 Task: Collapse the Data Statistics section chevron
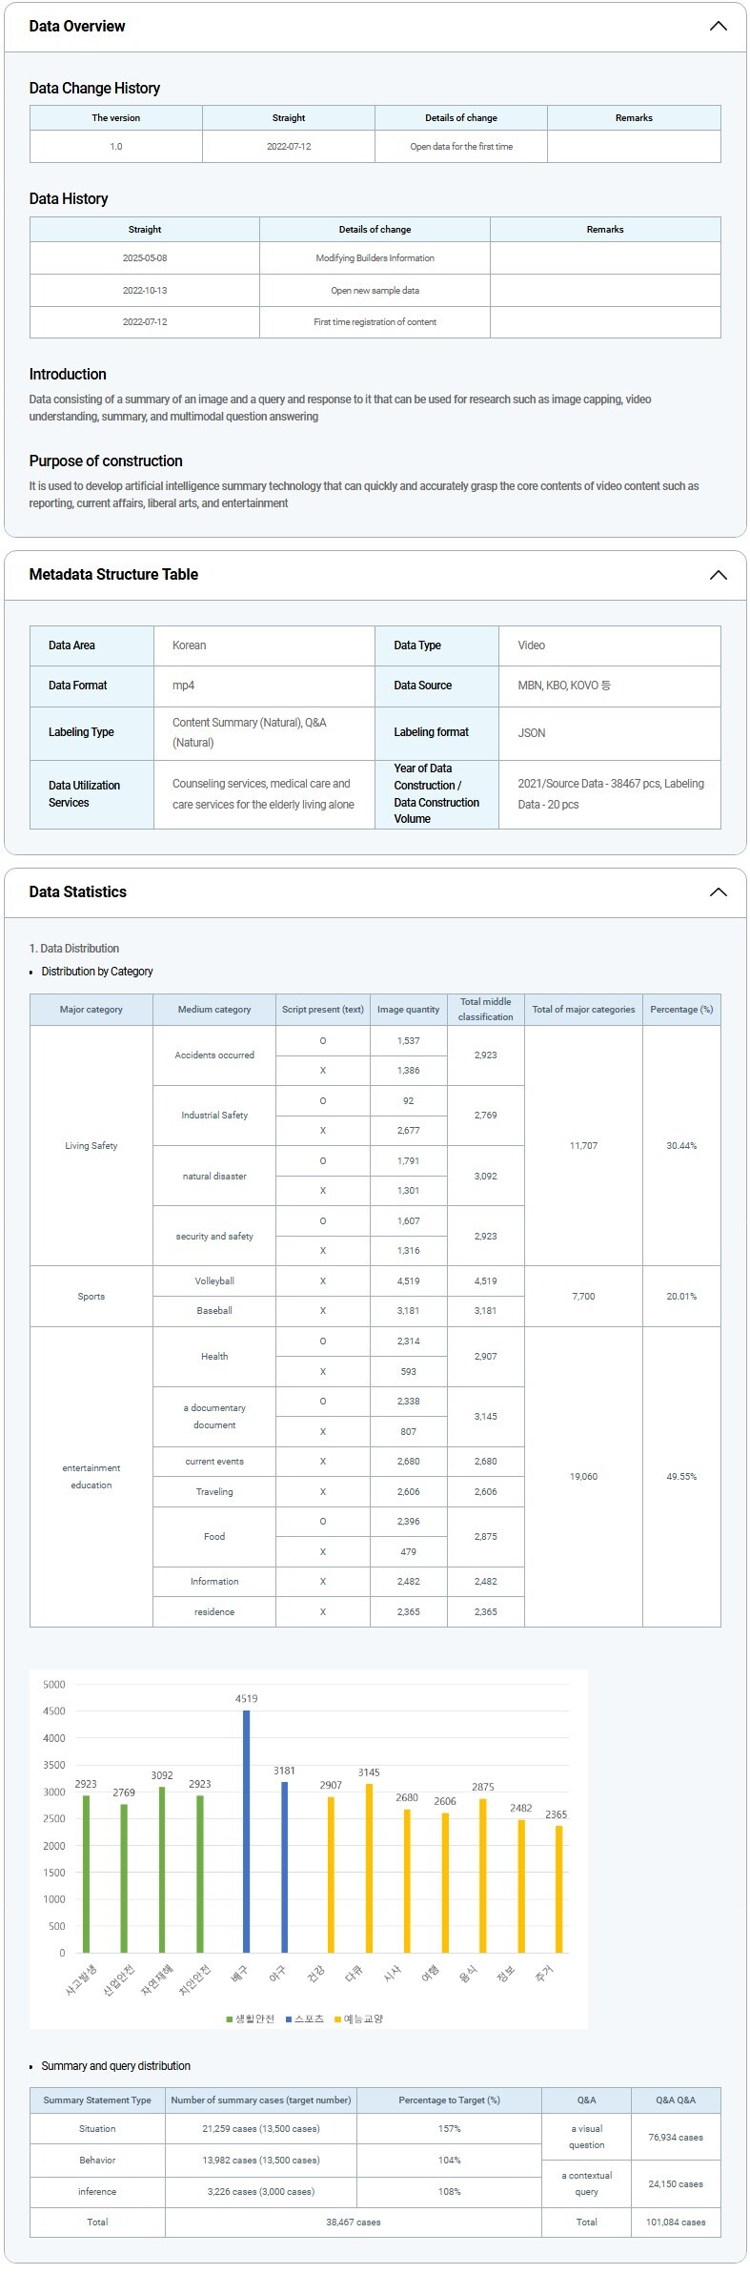pyautogui.click(x=718, y=892)
